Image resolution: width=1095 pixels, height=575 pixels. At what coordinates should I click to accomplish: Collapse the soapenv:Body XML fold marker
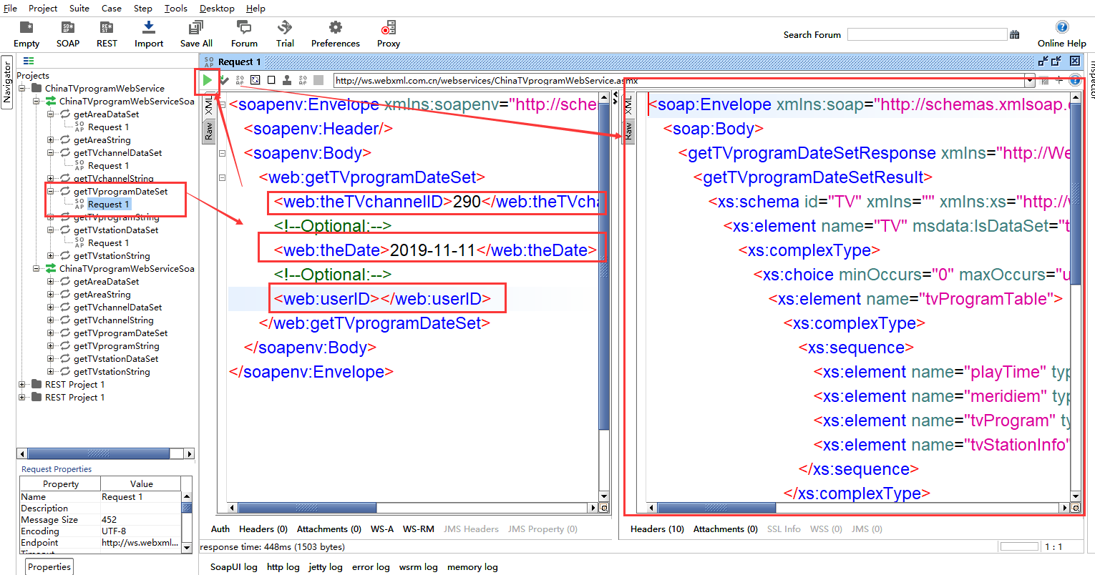click(222, 153)
